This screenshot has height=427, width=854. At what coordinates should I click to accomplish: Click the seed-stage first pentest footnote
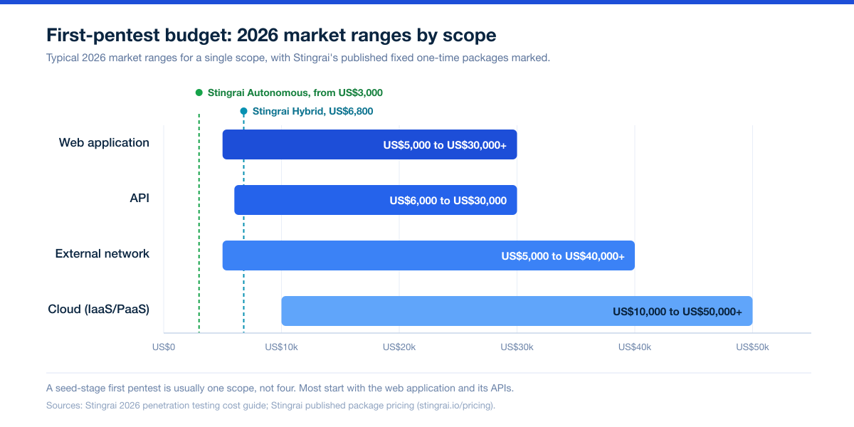pos(280,389)
